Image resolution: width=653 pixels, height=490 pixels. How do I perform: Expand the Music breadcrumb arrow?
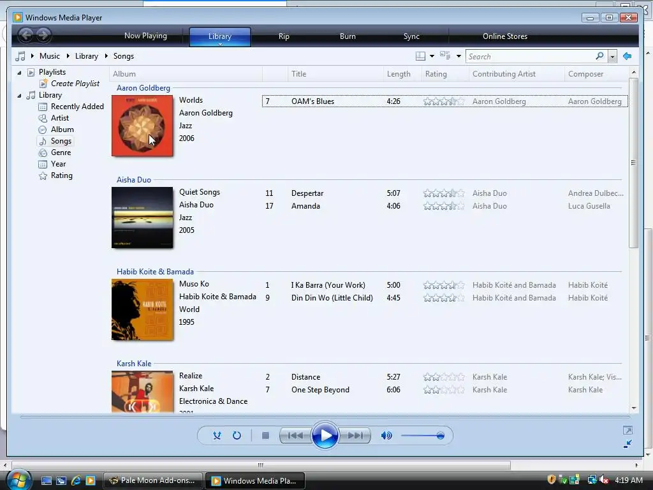pyautogui.click(x=32, y=56)
